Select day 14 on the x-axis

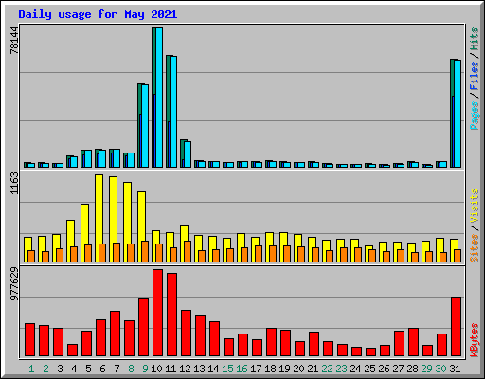(213, 369)
